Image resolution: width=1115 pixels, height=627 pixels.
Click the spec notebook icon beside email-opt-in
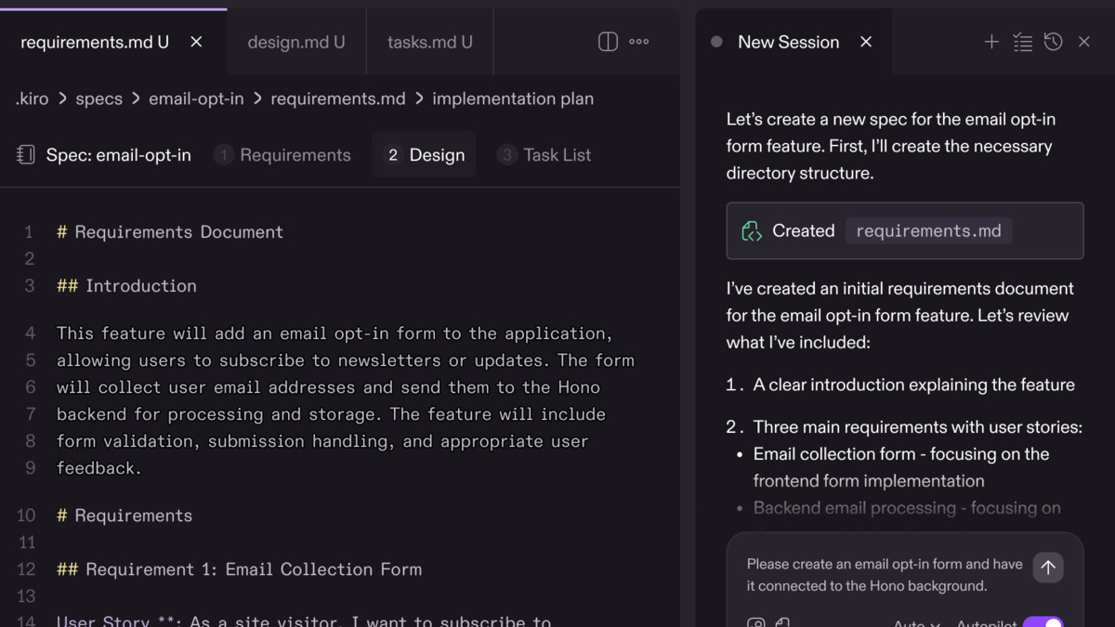(x=26, y=155)
